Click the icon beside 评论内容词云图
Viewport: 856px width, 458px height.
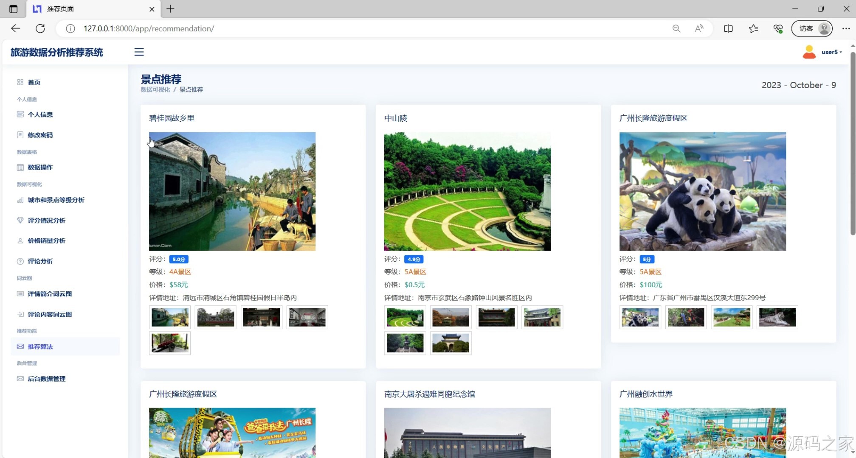click(20, 314)
